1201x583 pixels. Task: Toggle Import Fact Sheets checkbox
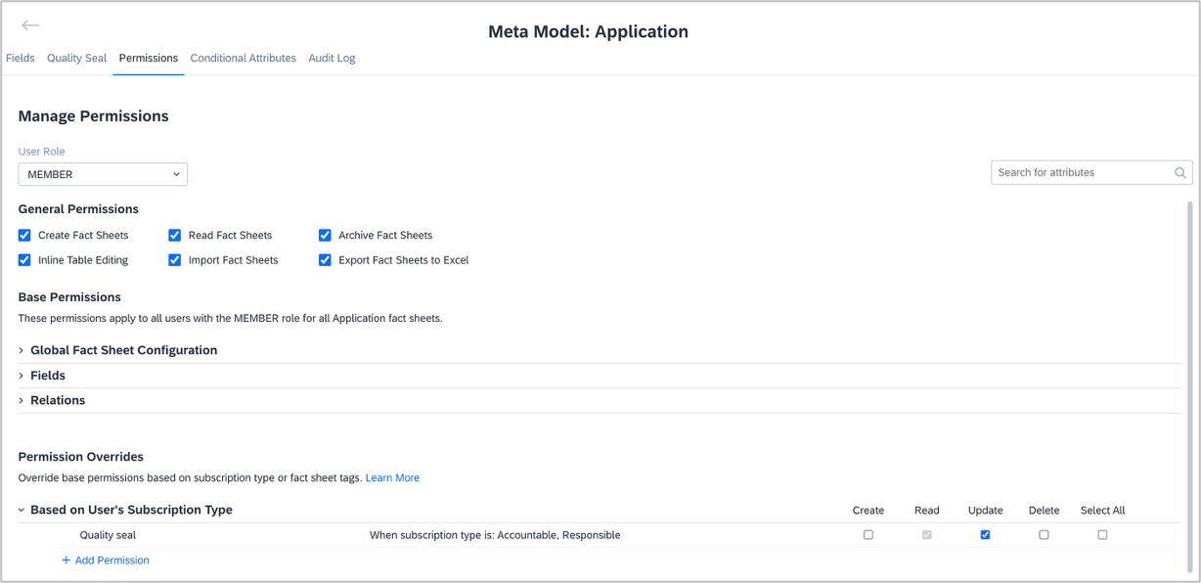174,260
